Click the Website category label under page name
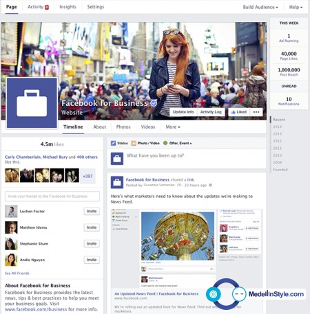The image size is (310, 314). pyautogui.click(x=72, y=113)
